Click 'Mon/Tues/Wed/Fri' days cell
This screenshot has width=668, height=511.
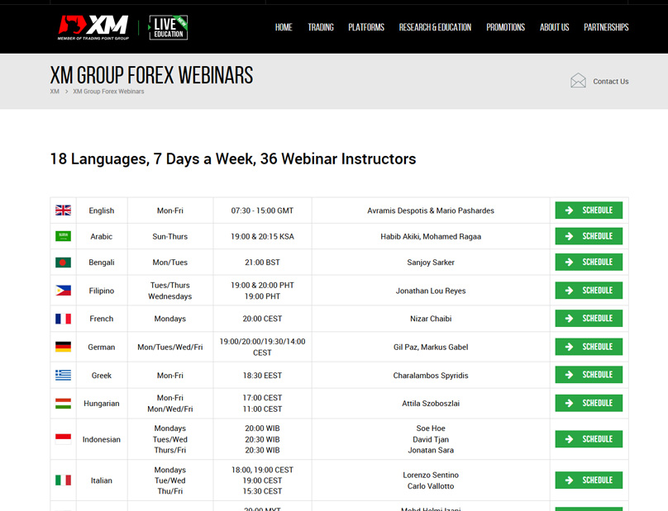[x=170, y=348]
